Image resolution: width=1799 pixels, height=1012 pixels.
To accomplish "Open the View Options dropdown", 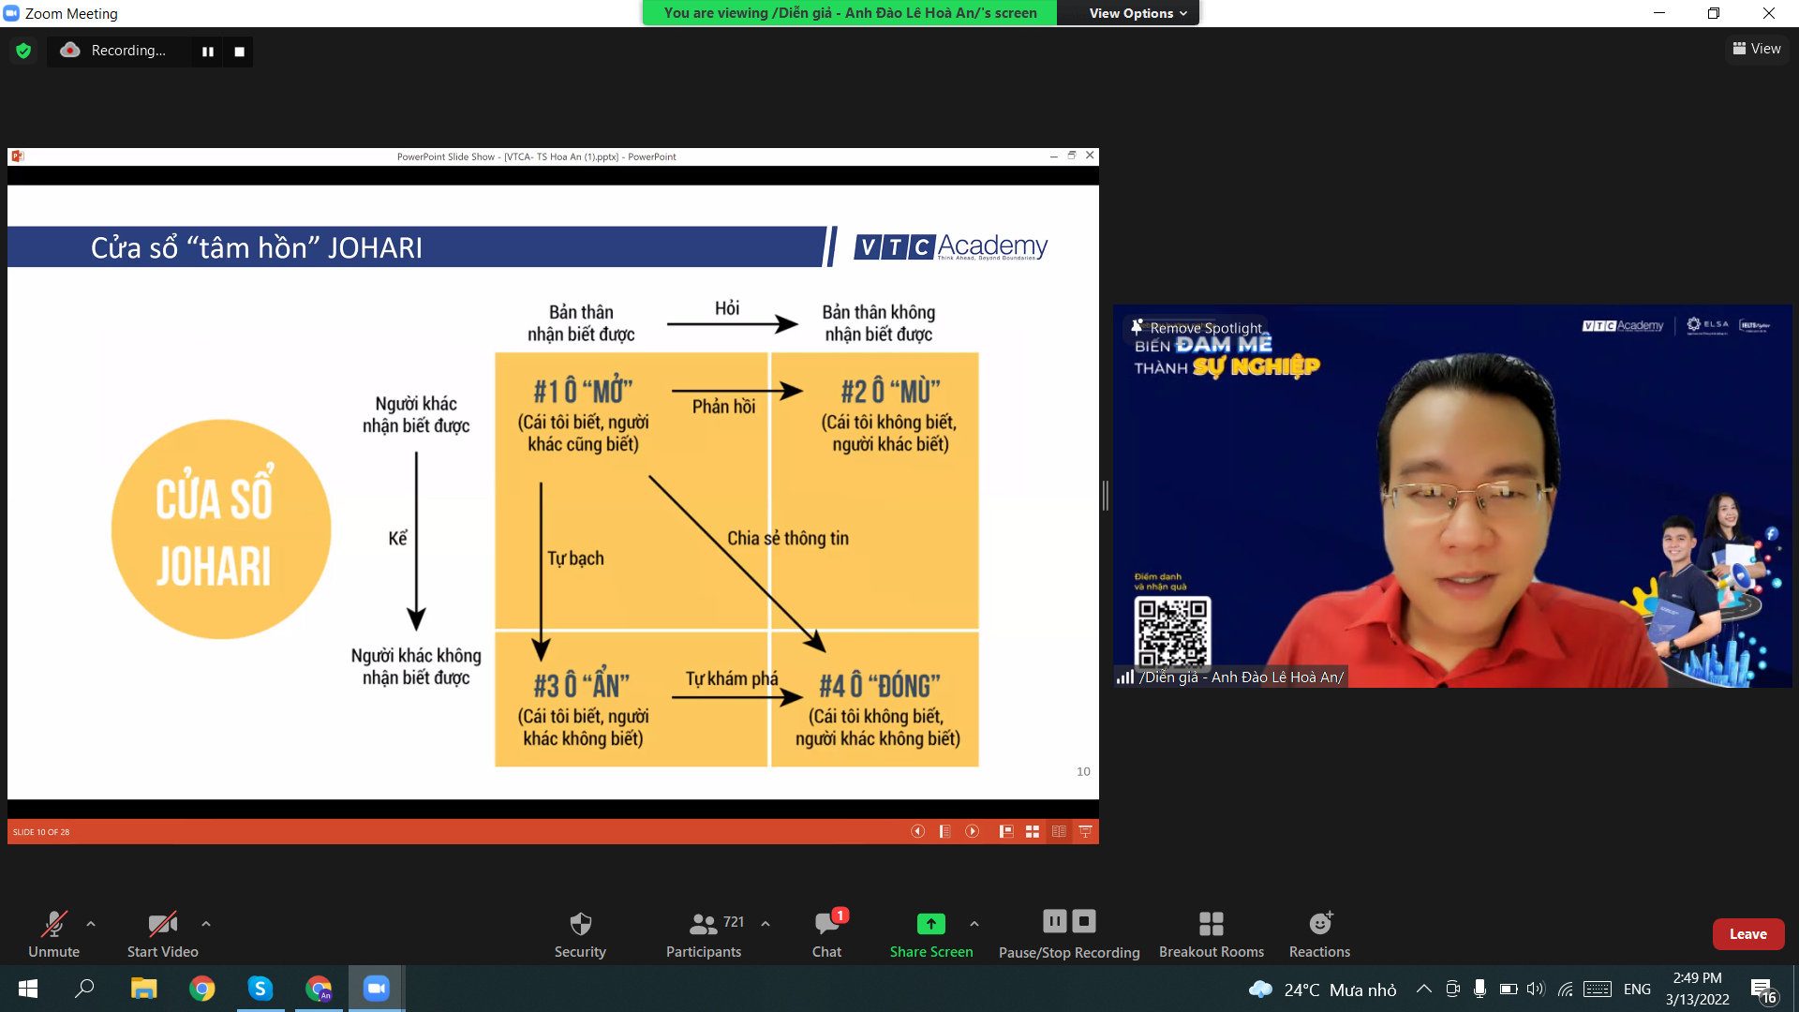I will (1137, 13).
